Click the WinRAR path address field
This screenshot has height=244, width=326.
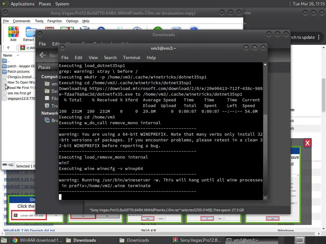pos(27,48)
